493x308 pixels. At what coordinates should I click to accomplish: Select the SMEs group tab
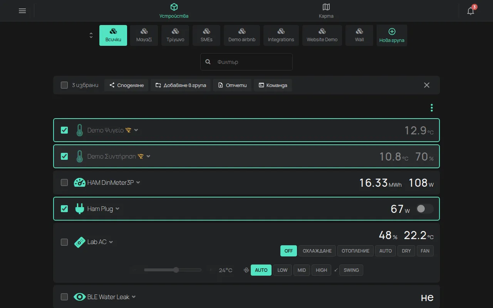pyautogui.click(x=206, y=35)
